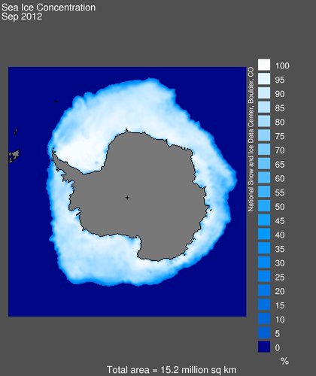Click the South Pole cross marker
Image resolution: width=316 pixels, height=376 pixels.
point(127,198)
